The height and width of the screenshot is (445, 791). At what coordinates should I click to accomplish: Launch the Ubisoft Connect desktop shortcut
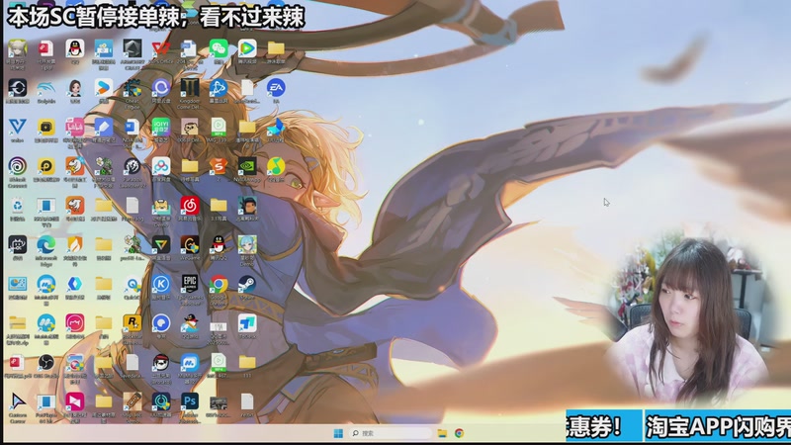point(17,167)
